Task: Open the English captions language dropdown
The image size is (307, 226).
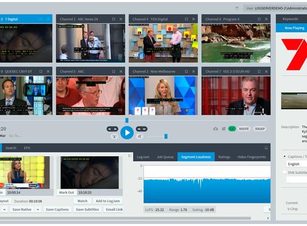Action: [x=296, y=164]
